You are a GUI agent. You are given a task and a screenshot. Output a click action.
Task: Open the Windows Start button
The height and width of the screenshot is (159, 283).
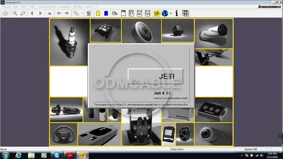[x=5, y=155]
